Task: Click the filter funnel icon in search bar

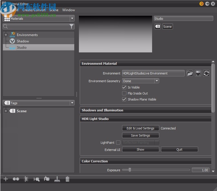Action: coord(71,26)
